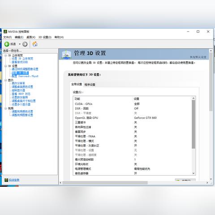
Task: Select 管理 3D 设置 in the tree
Action: point(20,73)
